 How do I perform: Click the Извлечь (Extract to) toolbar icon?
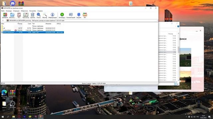coord(12,16)
